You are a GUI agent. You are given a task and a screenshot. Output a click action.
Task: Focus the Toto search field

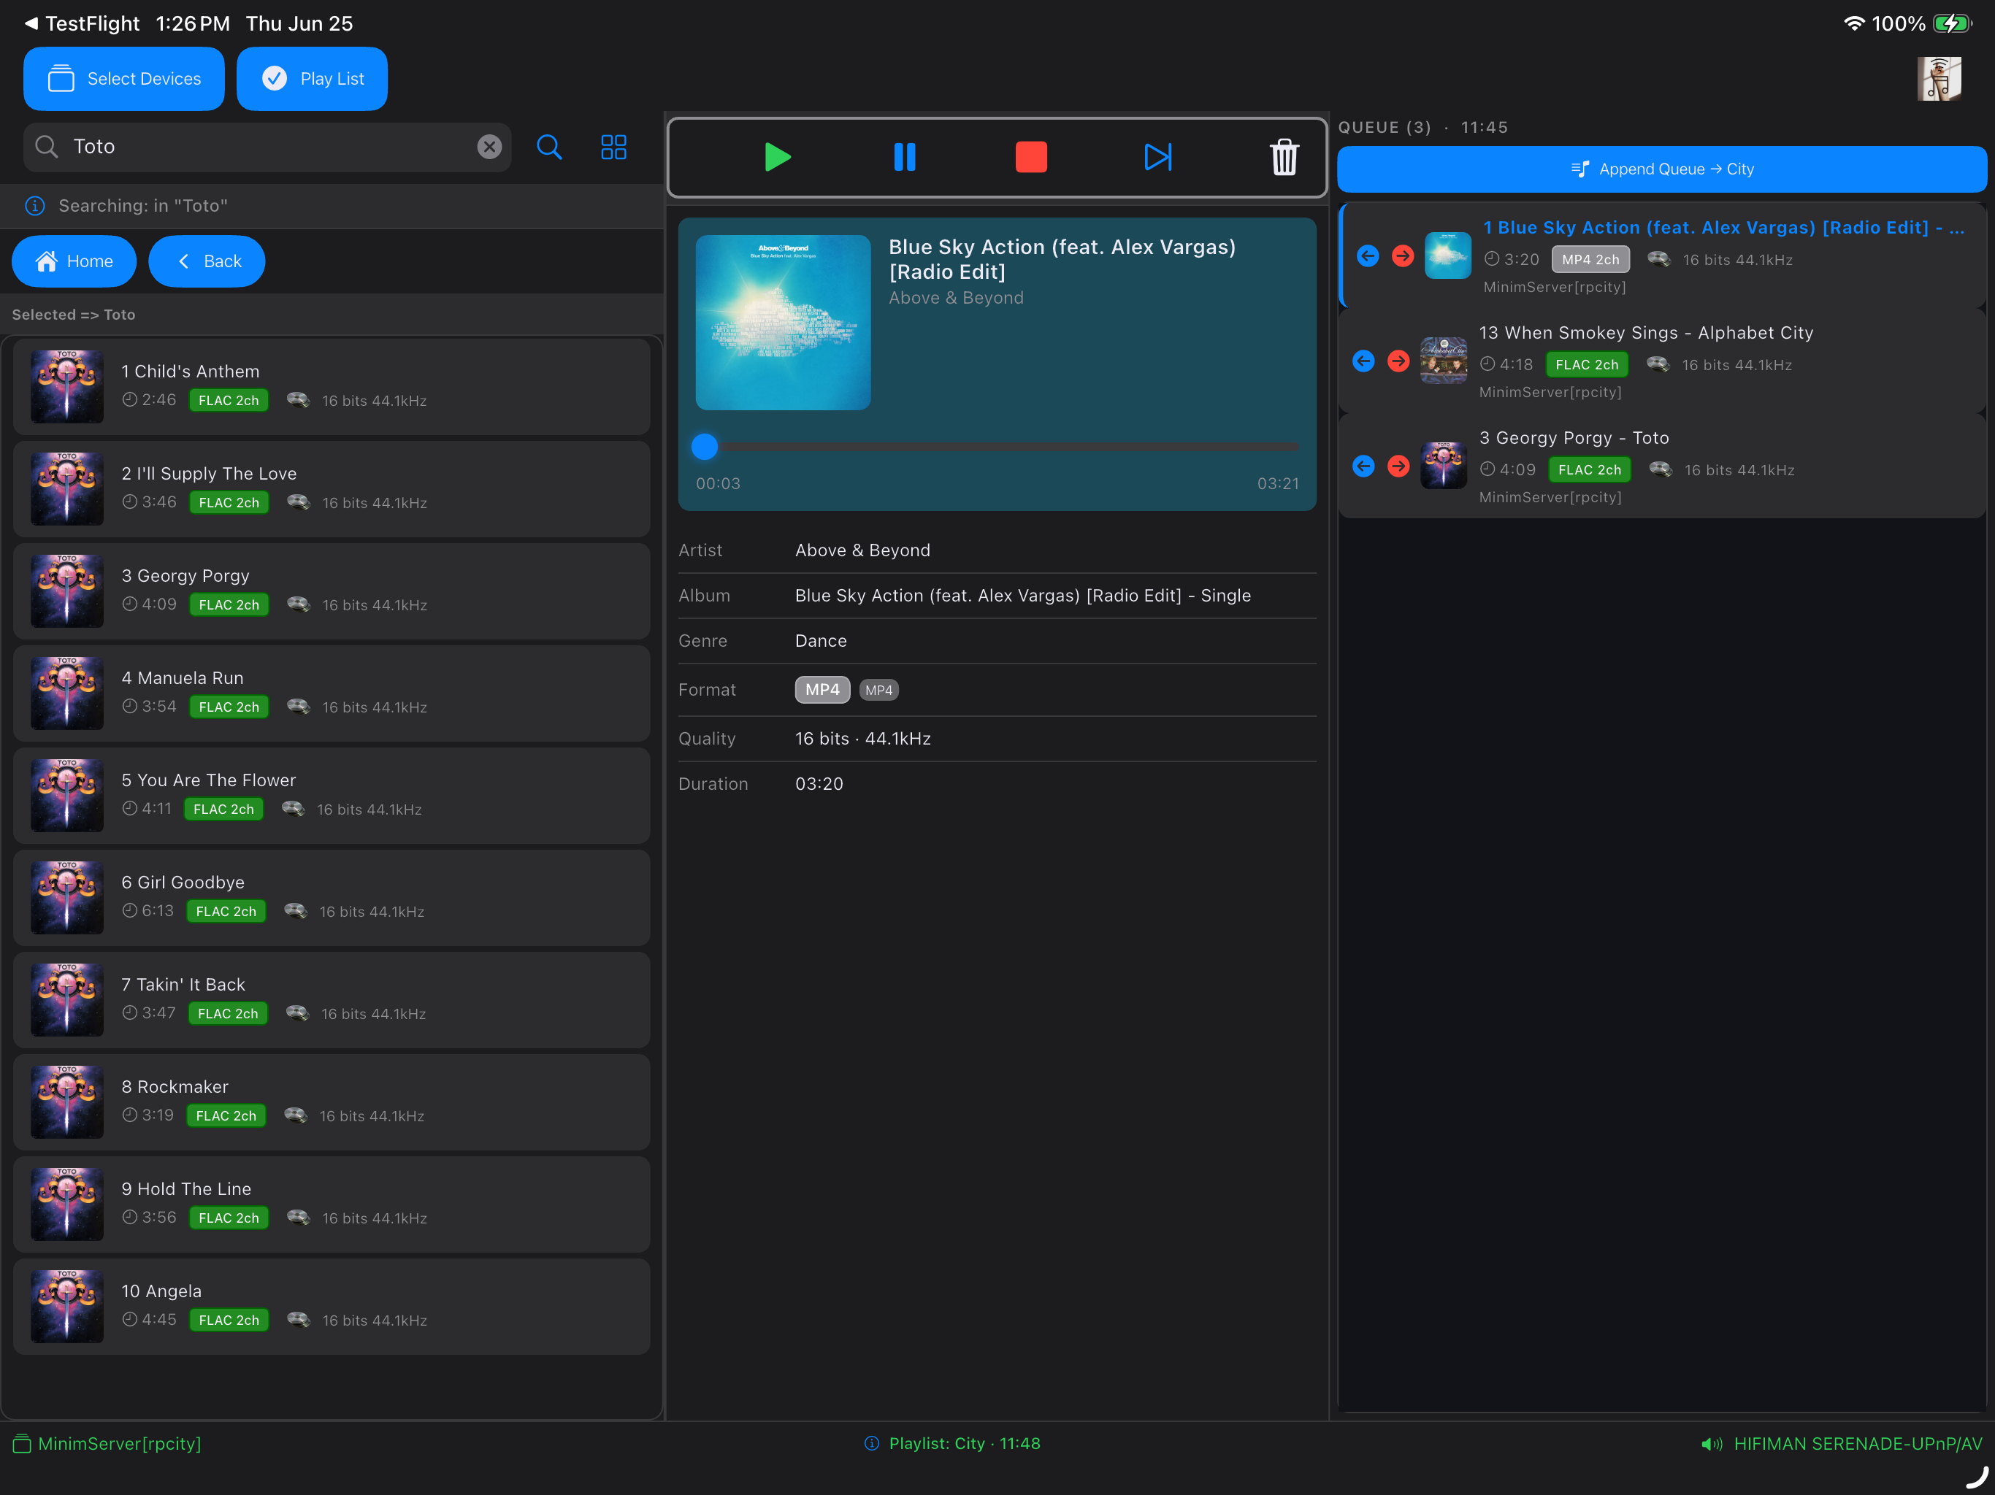tap(267, 146)
